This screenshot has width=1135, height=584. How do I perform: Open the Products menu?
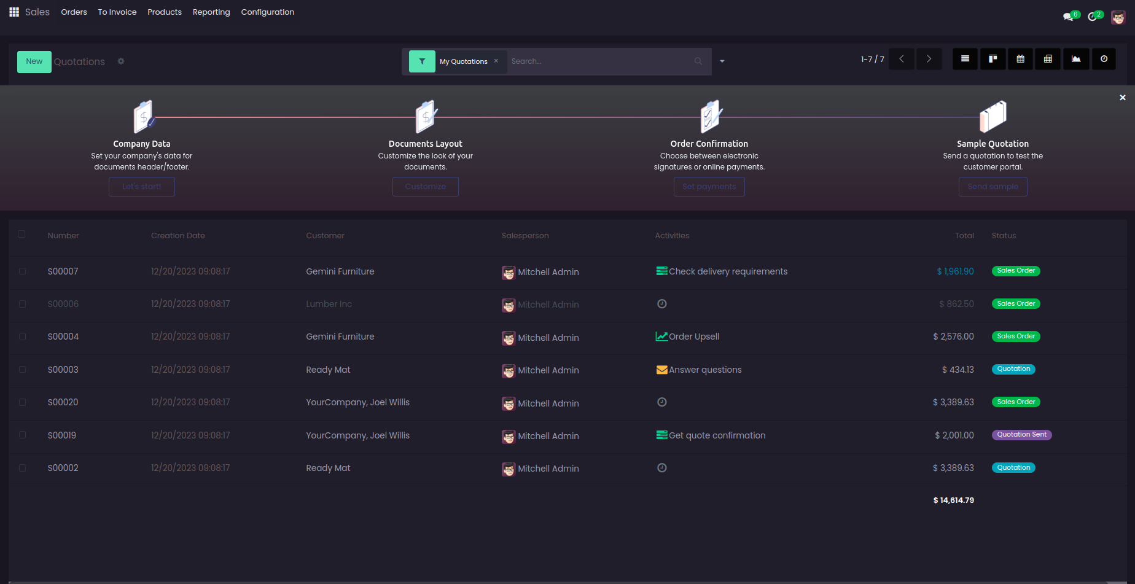(x=165, y=12)
